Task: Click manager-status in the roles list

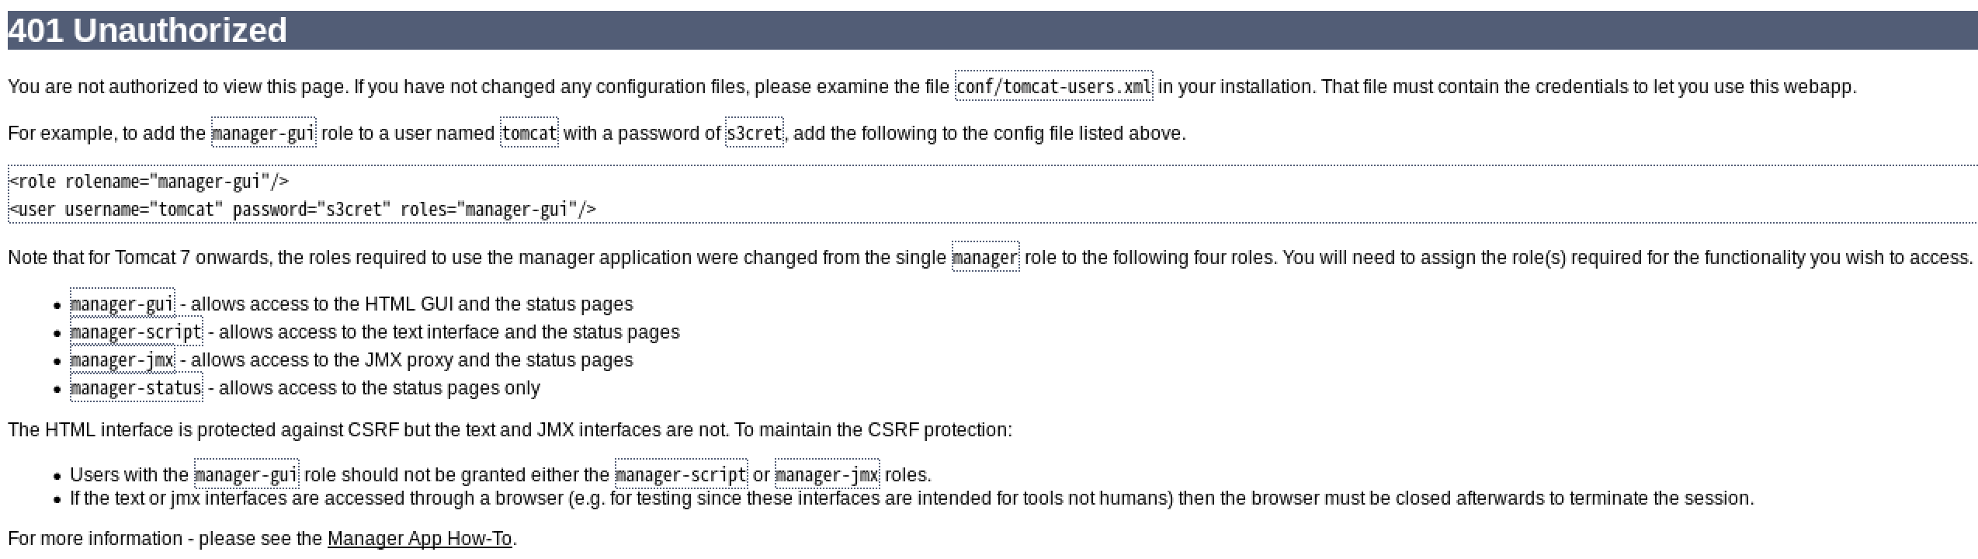Action: click(x=136, y=388)
